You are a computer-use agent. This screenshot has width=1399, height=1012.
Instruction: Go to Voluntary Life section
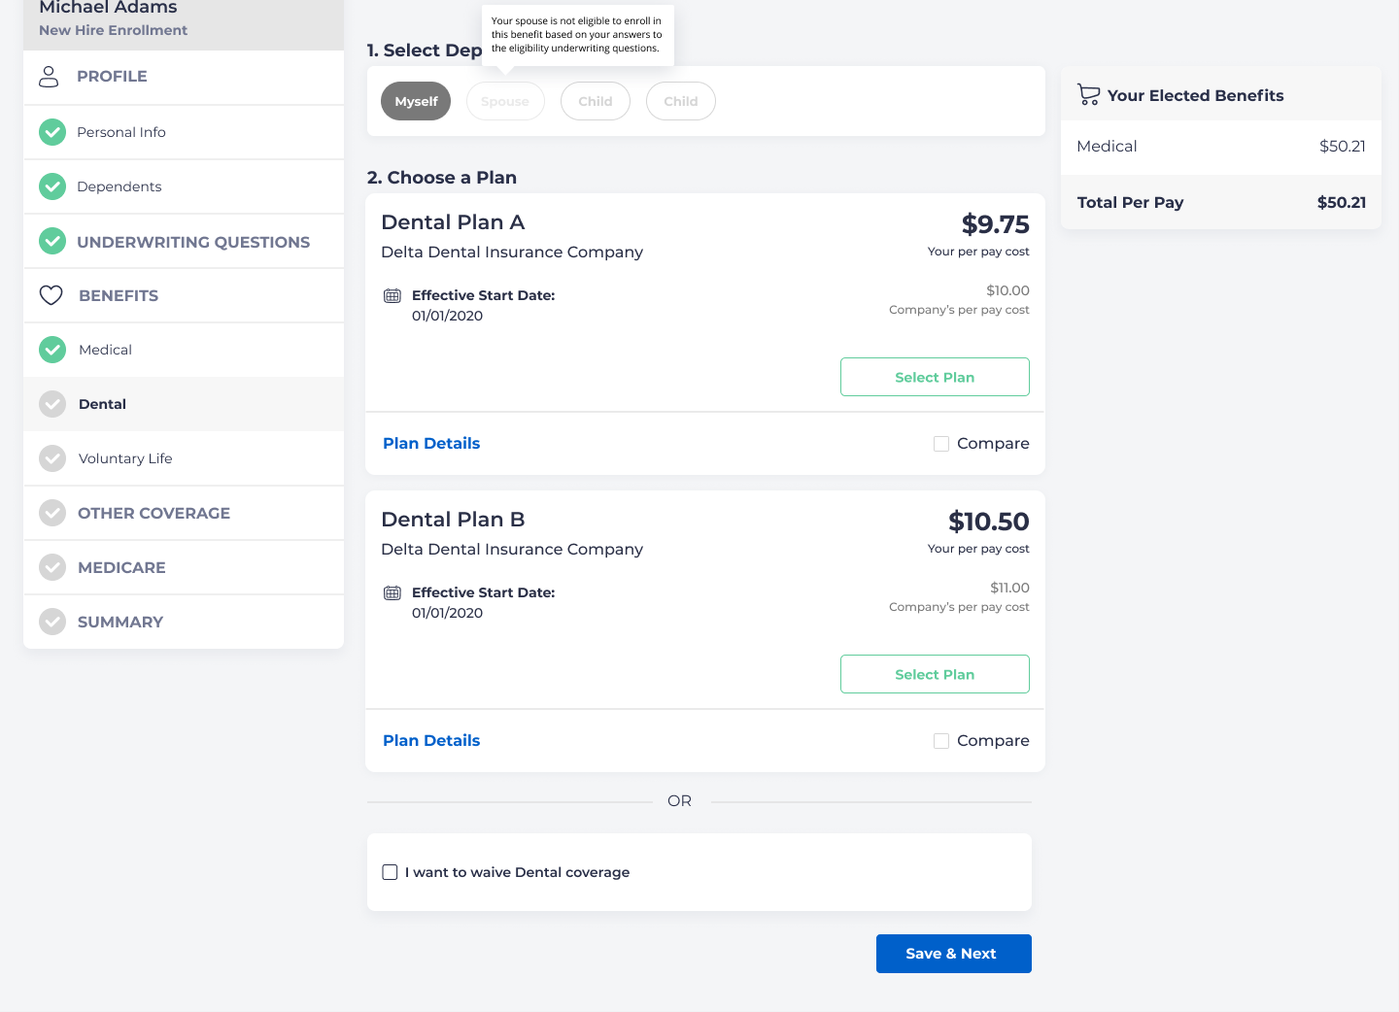click(125, 458)
